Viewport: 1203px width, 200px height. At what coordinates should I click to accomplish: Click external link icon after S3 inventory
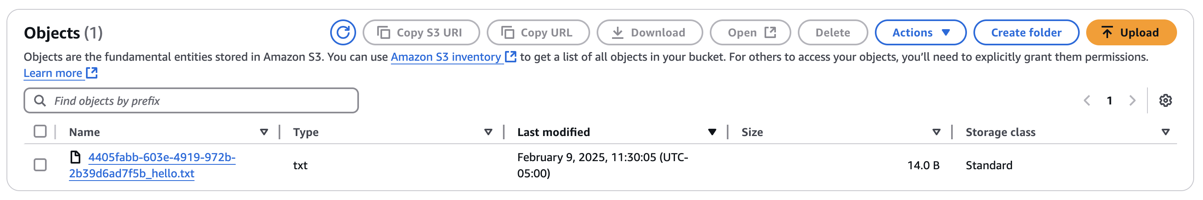click(511, 56)
